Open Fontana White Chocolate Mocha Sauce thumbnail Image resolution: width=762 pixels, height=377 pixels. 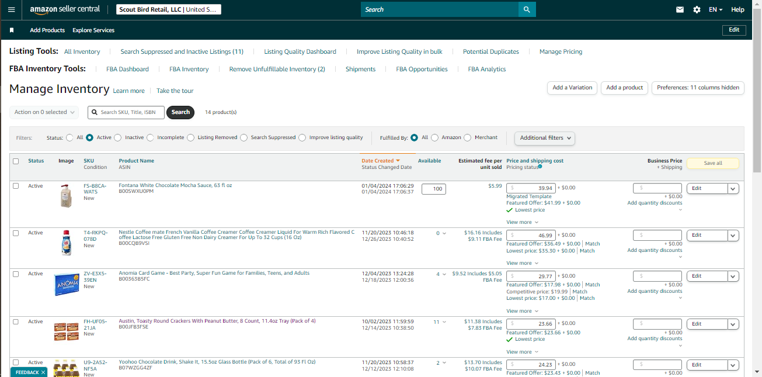[x=66, y=196]
